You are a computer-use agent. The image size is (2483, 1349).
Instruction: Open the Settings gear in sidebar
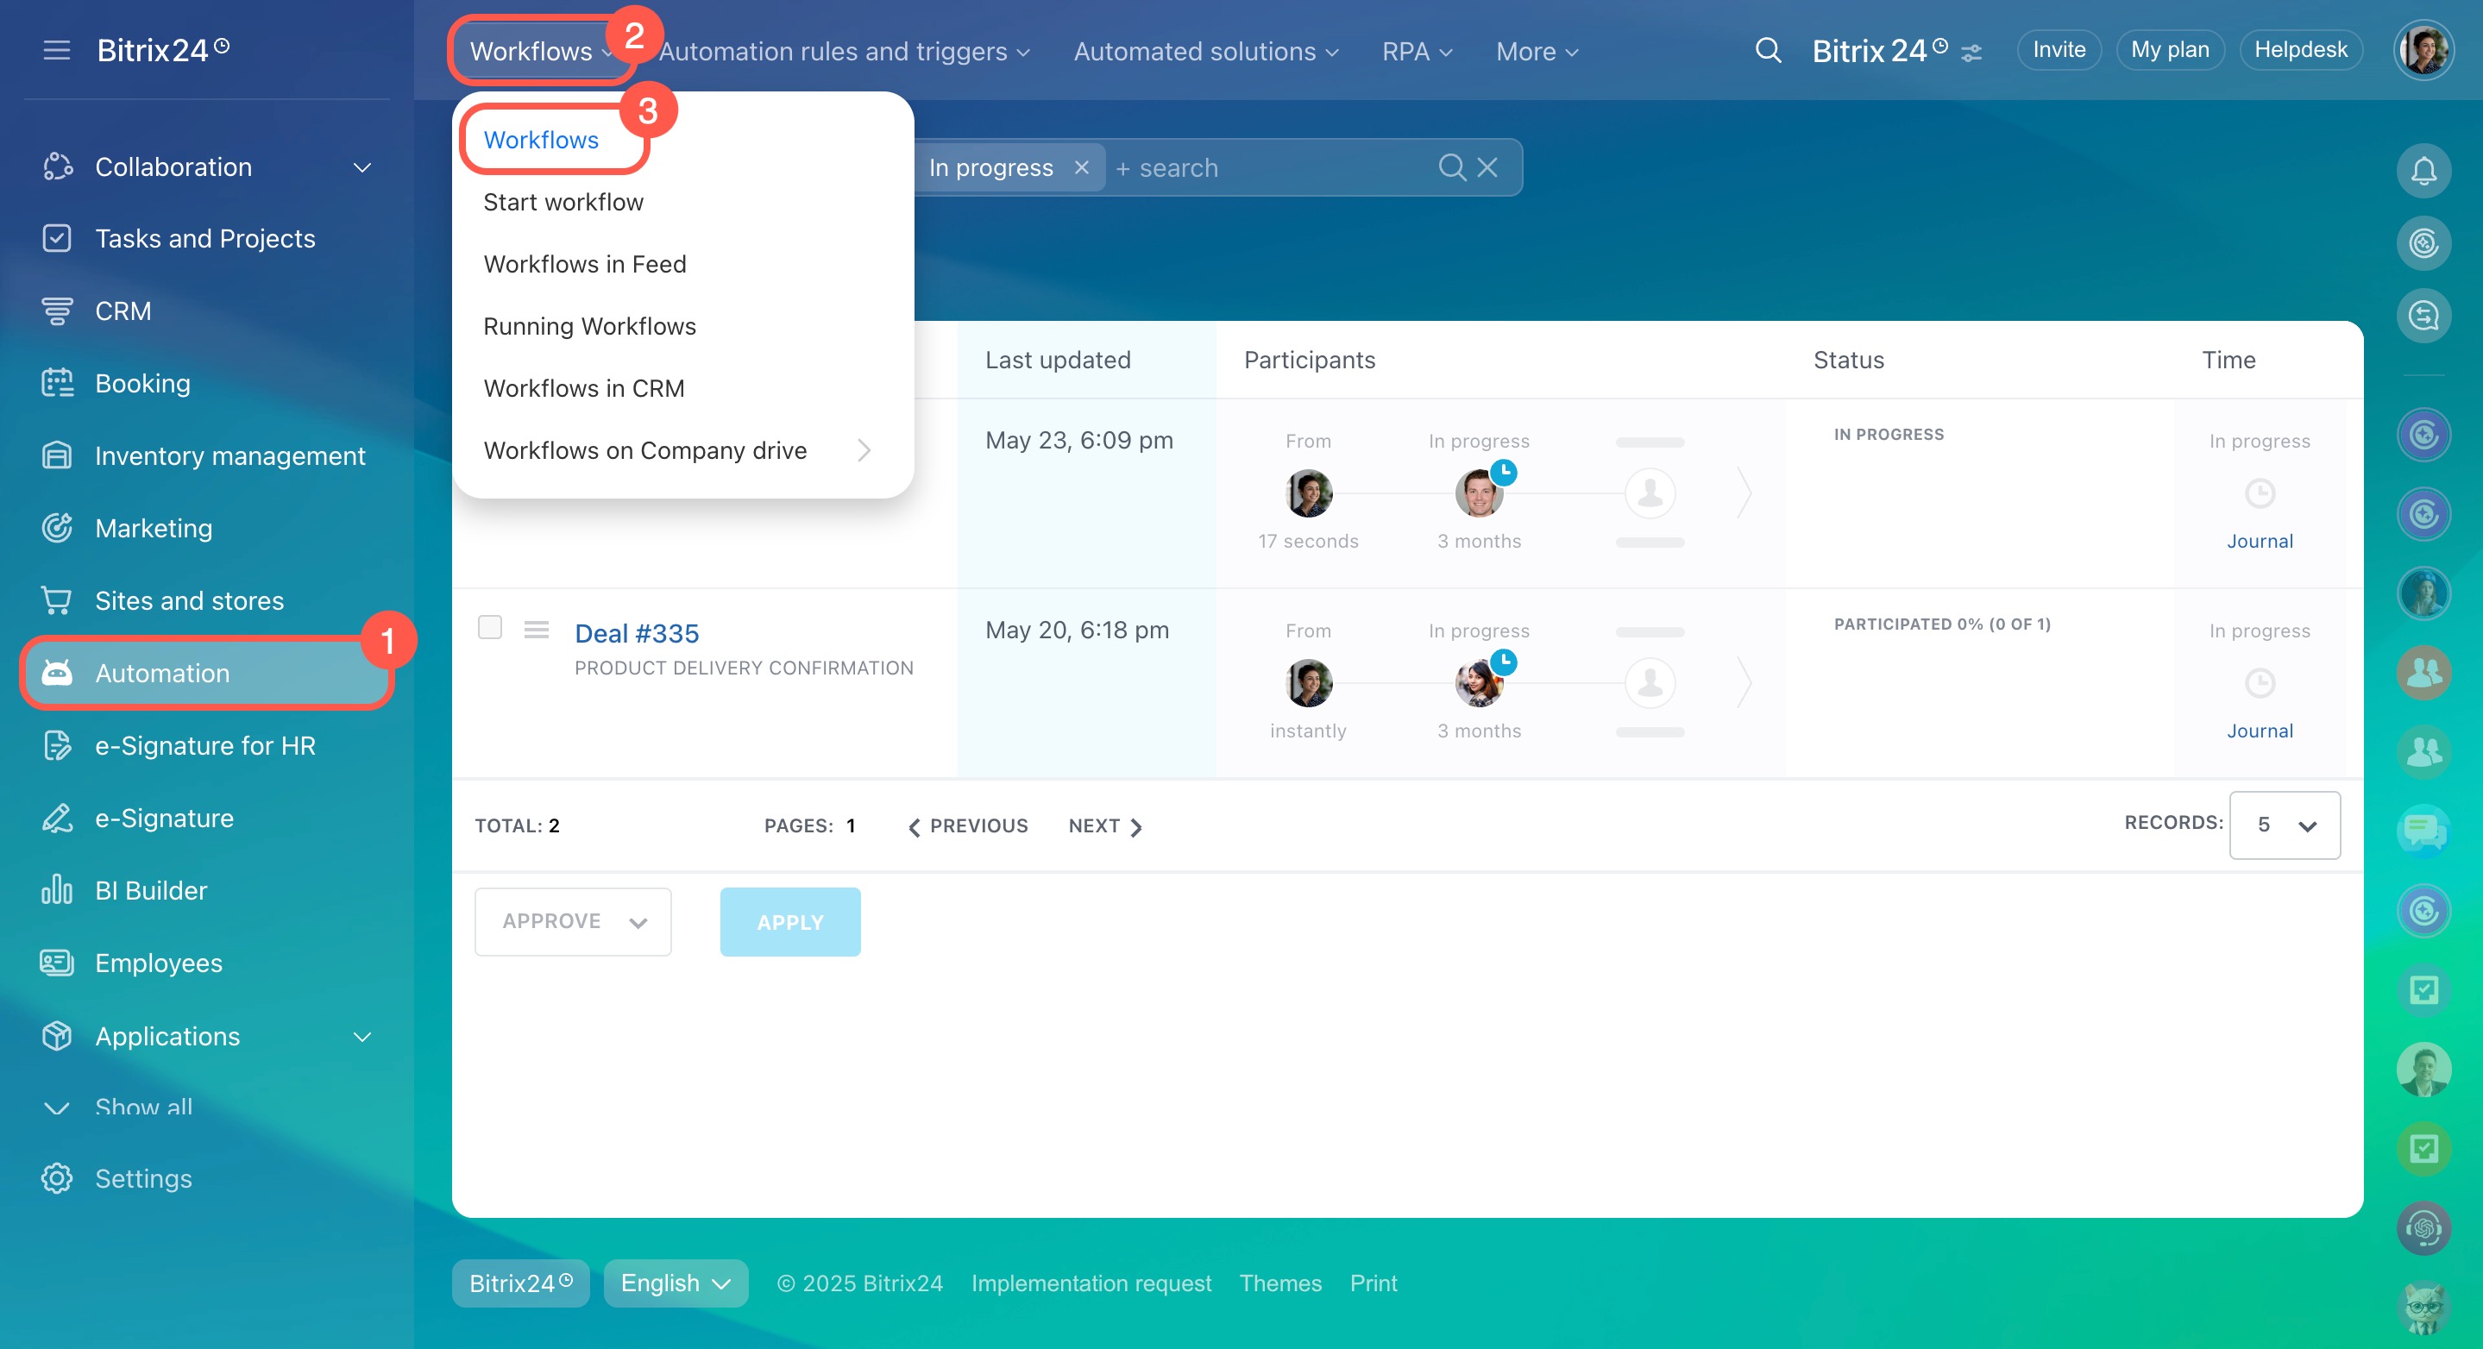pyautogui.click(x=57, y=1177)
